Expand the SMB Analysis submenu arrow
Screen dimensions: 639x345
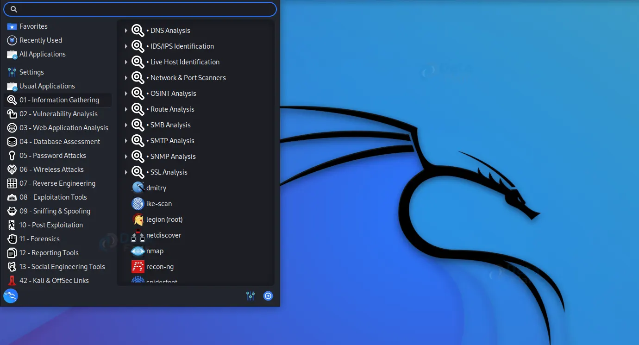(126, 125)
